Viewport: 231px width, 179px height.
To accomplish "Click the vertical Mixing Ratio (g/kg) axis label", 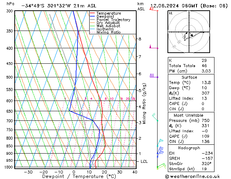I will (x=144, y=103).
